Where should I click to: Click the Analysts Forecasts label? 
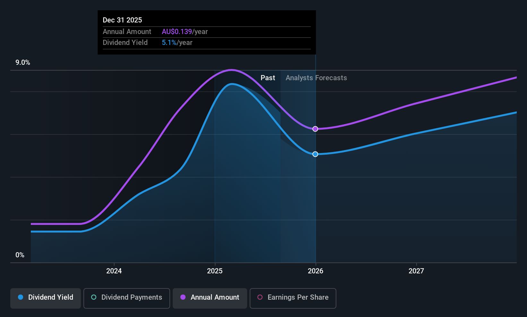316,78
